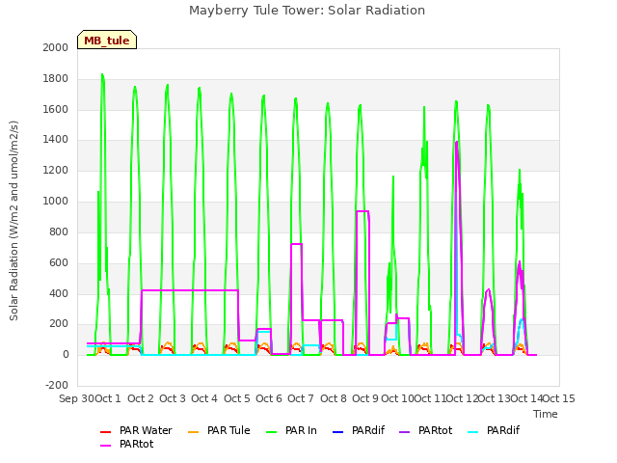Select the PAR In legend entry
This screenshot has height=463, width=617.
[x=291, y=431]
